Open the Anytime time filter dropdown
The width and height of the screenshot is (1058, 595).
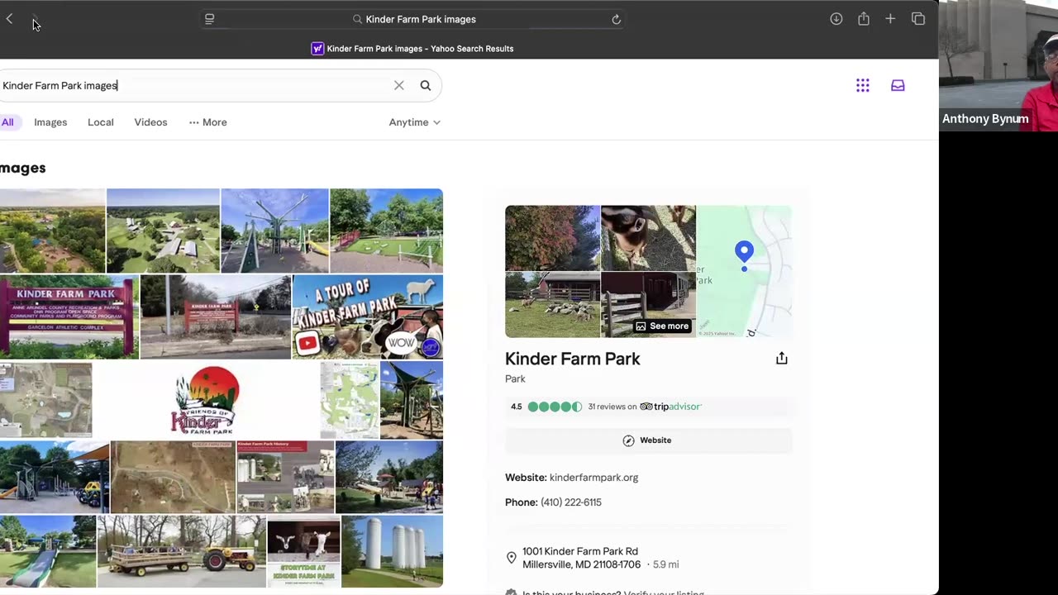tap(415, 122)
